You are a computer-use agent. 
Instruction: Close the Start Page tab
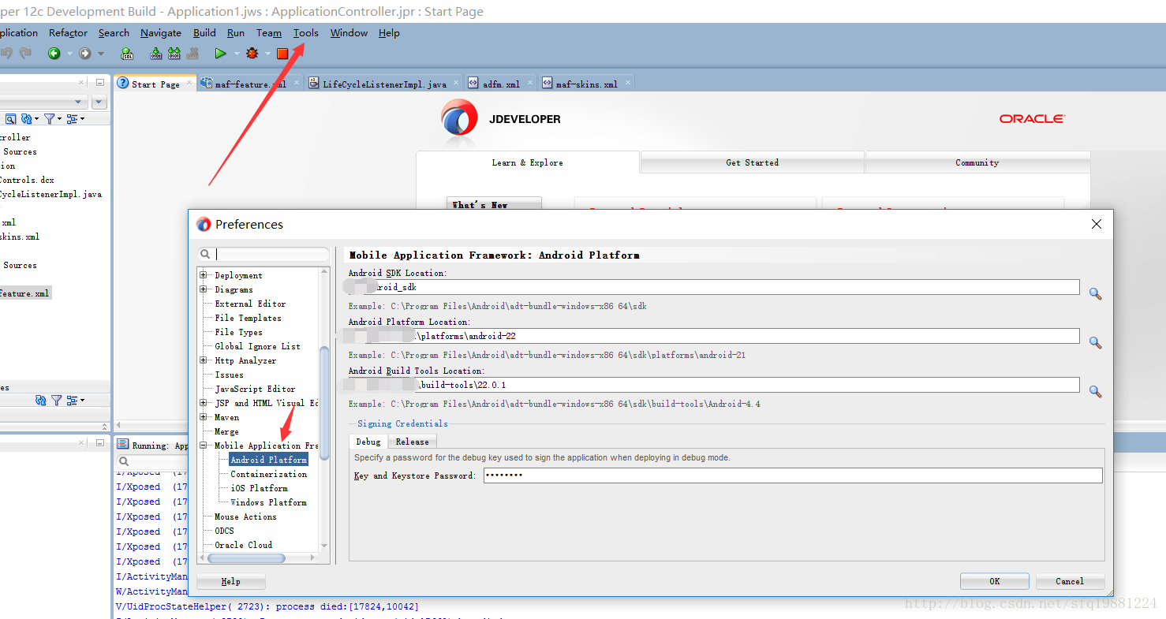tap(189, 82)
